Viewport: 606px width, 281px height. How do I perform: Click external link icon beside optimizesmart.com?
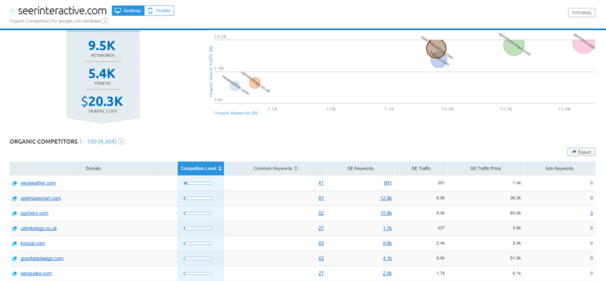15,198
